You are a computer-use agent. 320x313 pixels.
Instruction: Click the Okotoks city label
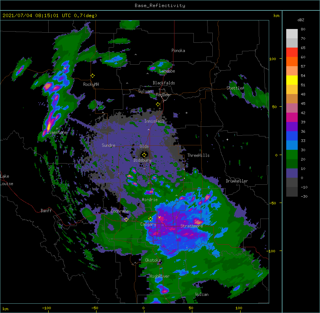pyautogui.click(x=153, y=260)
